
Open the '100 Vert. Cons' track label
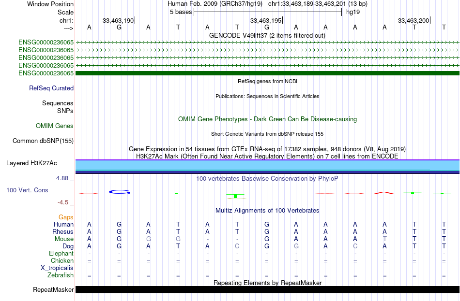pyautogui.click(x=27, y=190)
